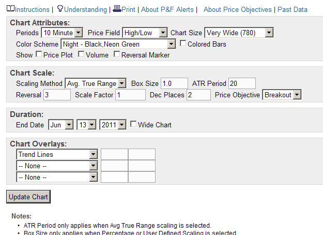Expand the Price Field dropdown
Image resolution: width=323 pixels, height=235 pixels.
click(145, 33)
